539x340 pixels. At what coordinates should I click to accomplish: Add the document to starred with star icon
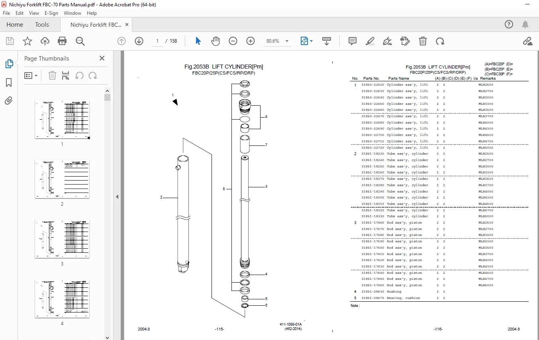tap(27, 41)
